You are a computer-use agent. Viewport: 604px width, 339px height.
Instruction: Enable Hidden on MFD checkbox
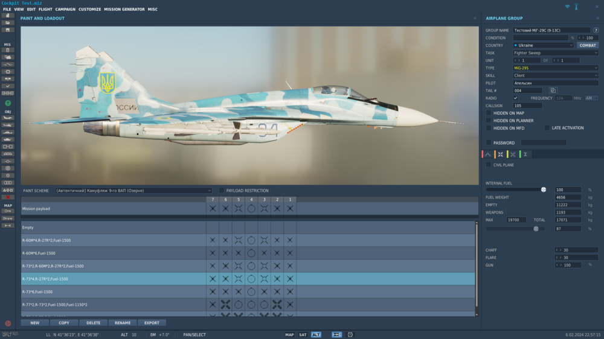489,128
